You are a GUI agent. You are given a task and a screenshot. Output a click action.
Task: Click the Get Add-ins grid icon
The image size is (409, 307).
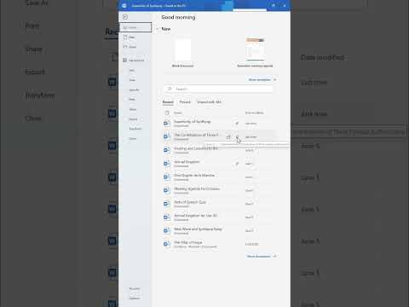[x=124, y=61]
